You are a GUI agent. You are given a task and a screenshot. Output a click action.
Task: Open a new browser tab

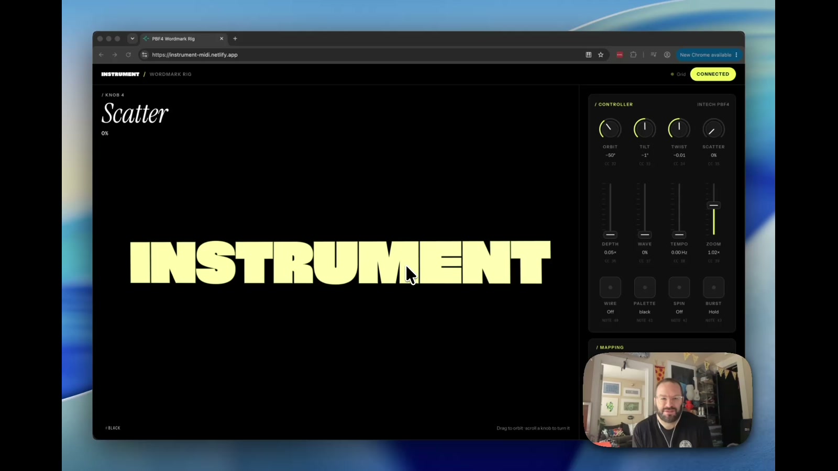click(235, 39)
